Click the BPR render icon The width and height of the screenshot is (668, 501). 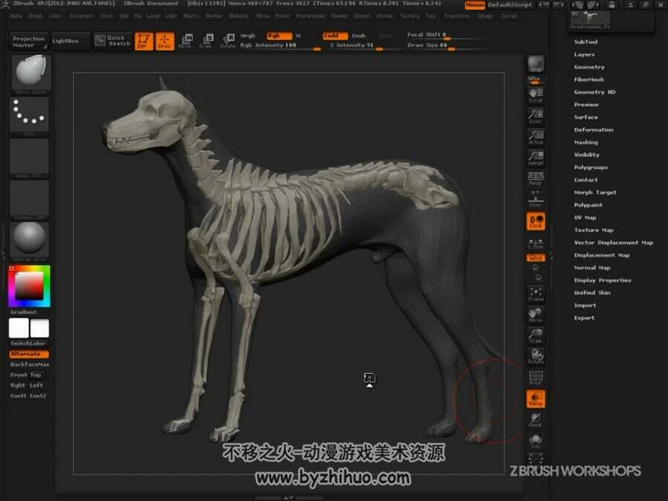coord(535,65)
